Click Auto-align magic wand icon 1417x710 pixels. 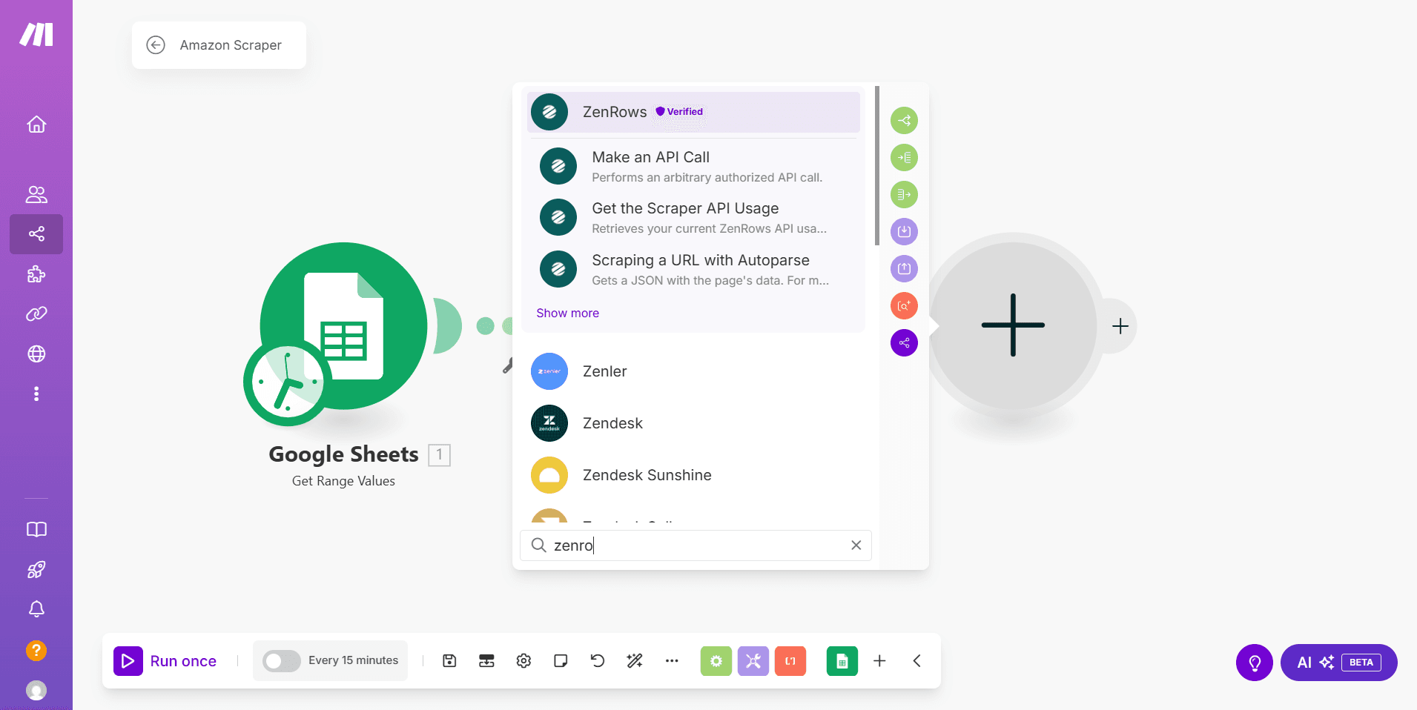(635, 661)
